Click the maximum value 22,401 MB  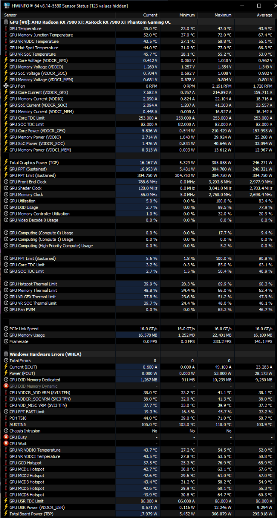pyautogui.click(x=222, y=335)
